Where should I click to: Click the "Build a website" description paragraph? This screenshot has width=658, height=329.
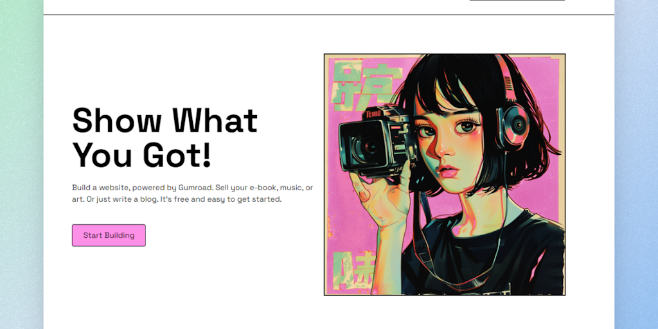pos(193,193)
